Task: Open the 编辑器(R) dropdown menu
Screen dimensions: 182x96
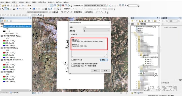Action: pyautogui.click(x=68, y=9)
